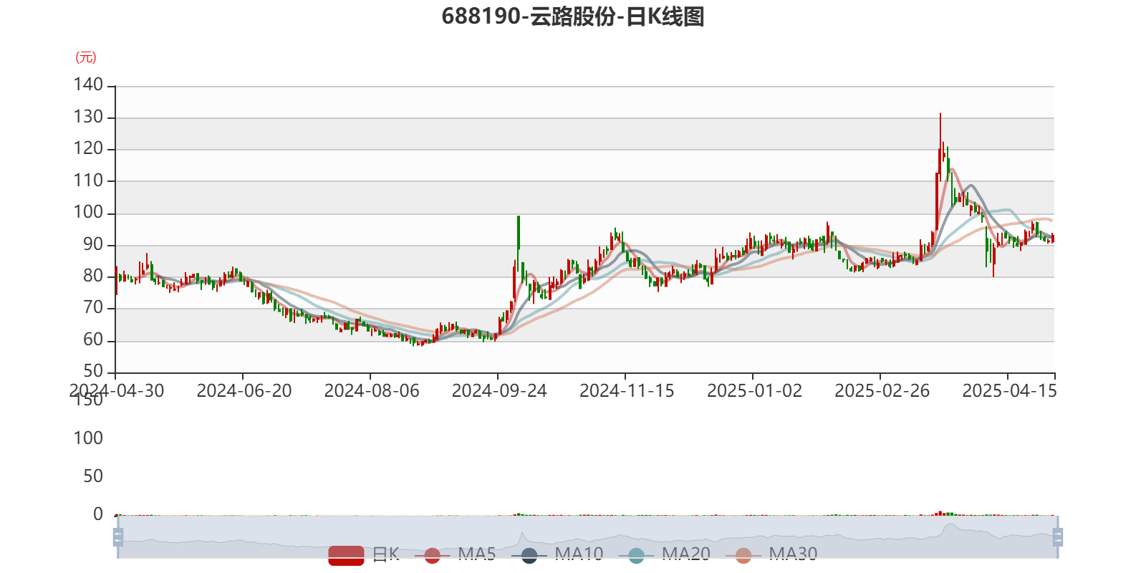The height and width of the screenshot is (573, 1146).
Task: Click the 2024-09-24 date label
Action: click(x=499, y=391)
